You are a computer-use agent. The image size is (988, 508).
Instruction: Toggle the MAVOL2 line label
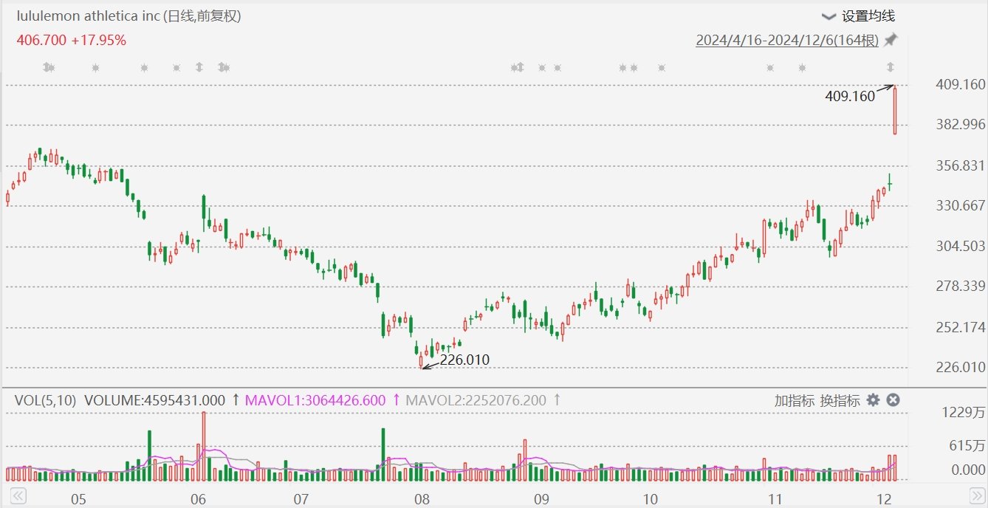(476, 400)
